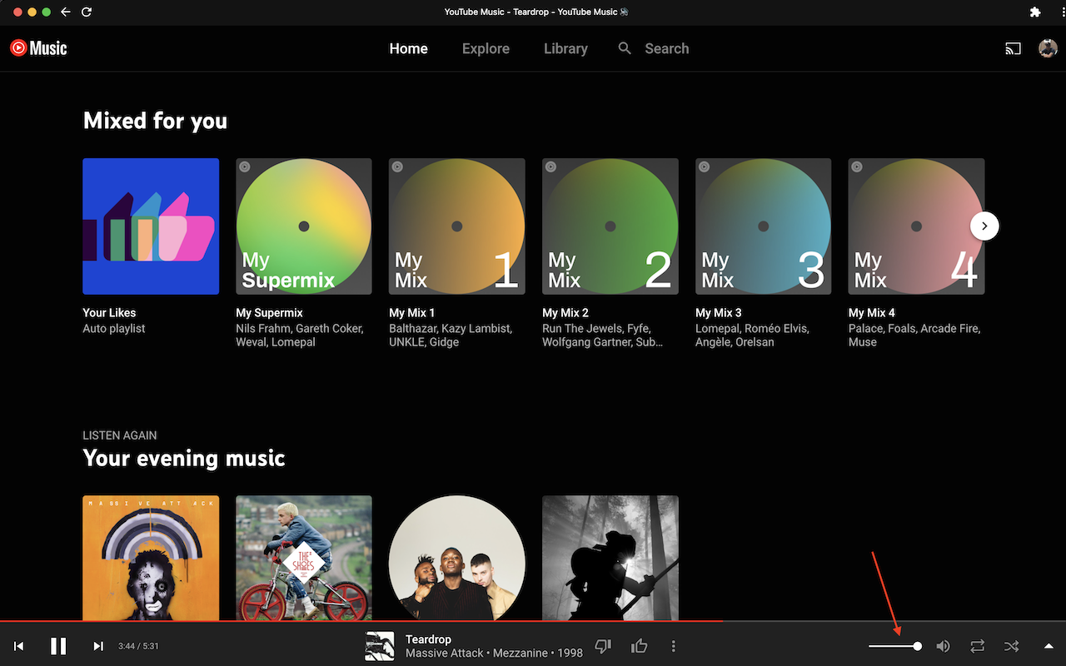Click Balthazar, Kazy Lambist artists text

click(451, 335)
